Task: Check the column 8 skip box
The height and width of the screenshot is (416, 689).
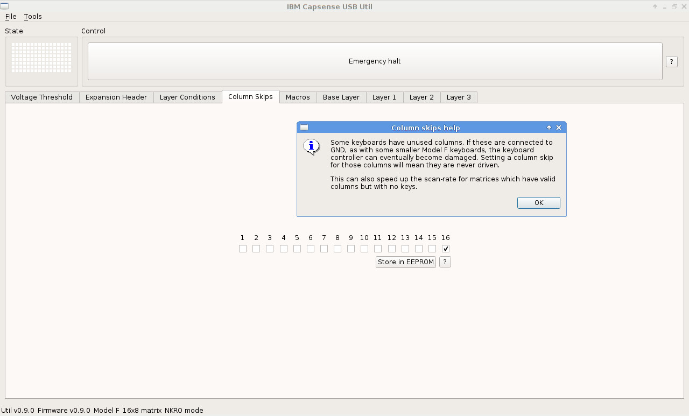Action: point(338,249)
